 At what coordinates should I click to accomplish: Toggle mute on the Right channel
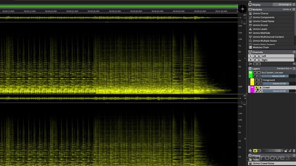point(255,60)
